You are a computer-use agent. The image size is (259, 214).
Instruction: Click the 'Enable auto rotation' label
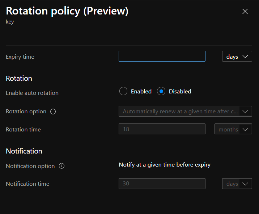pos(32,93)
